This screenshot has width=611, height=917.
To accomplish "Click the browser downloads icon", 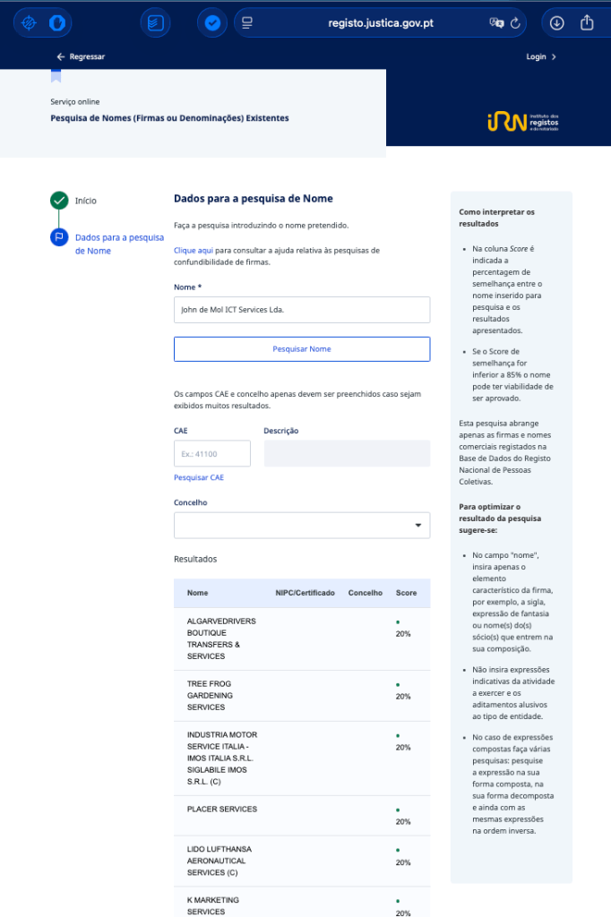I will 557,22.
